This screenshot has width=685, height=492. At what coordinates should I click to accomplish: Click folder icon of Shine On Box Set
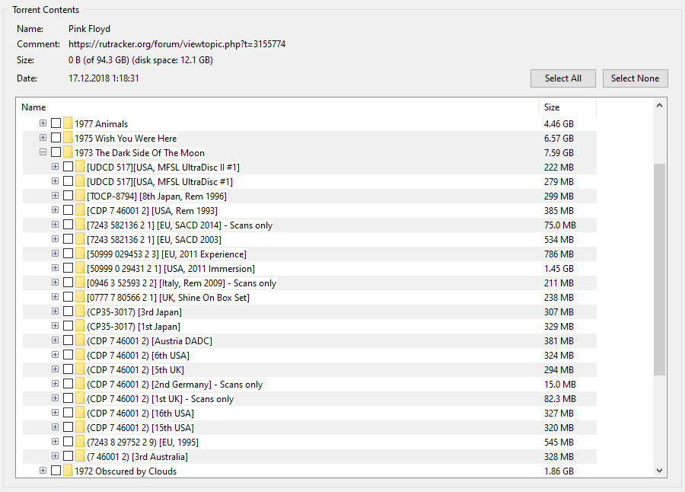point(80,297)
